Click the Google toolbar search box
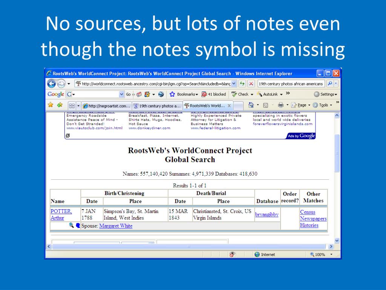 click(95, 94)
